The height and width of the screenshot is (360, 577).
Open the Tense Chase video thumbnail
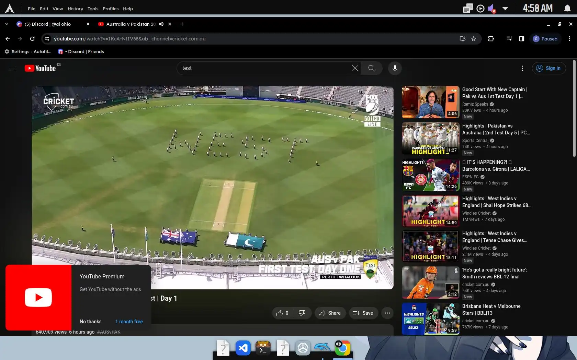[x=431, y=246]
